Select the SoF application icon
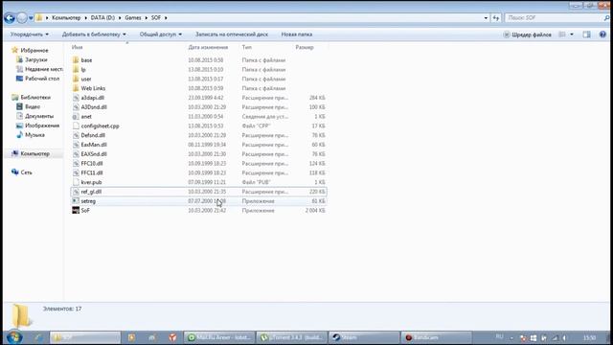The height and width of the screenshot is (345, 613). pos(76,211)
